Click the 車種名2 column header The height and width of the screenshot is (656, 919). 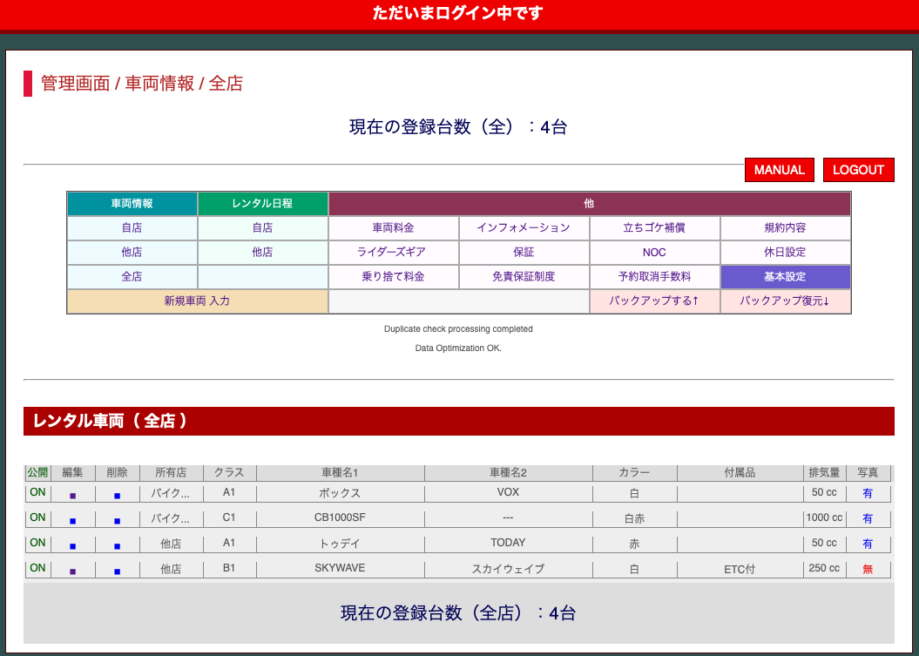coord(508,472)
